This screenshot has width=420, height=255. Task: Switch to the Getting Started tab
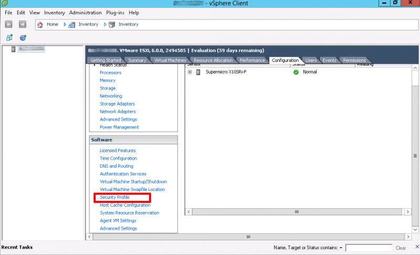[x=106, y=60]
